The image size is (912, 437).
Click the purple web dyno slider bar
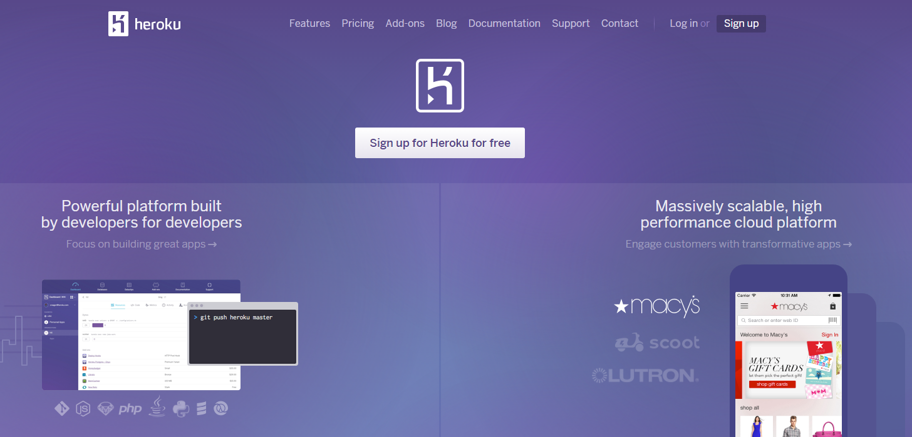point(98,325)
